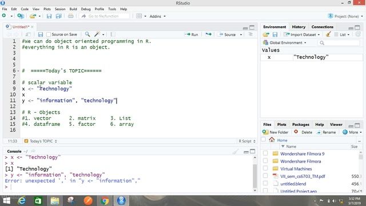Save current document from main toolbar

coord(49,16)
